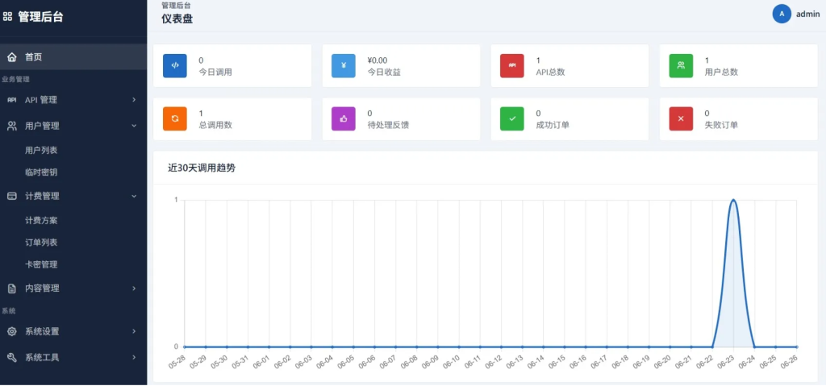
Task: Click the red X icon for 失败订单
Action: point(681,118)
